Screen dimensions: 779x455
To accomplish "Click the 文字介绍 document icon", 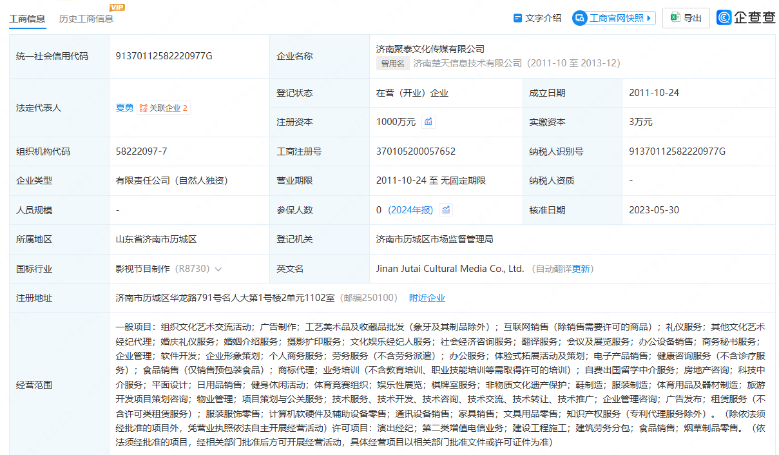I will [x=517, y=18].
